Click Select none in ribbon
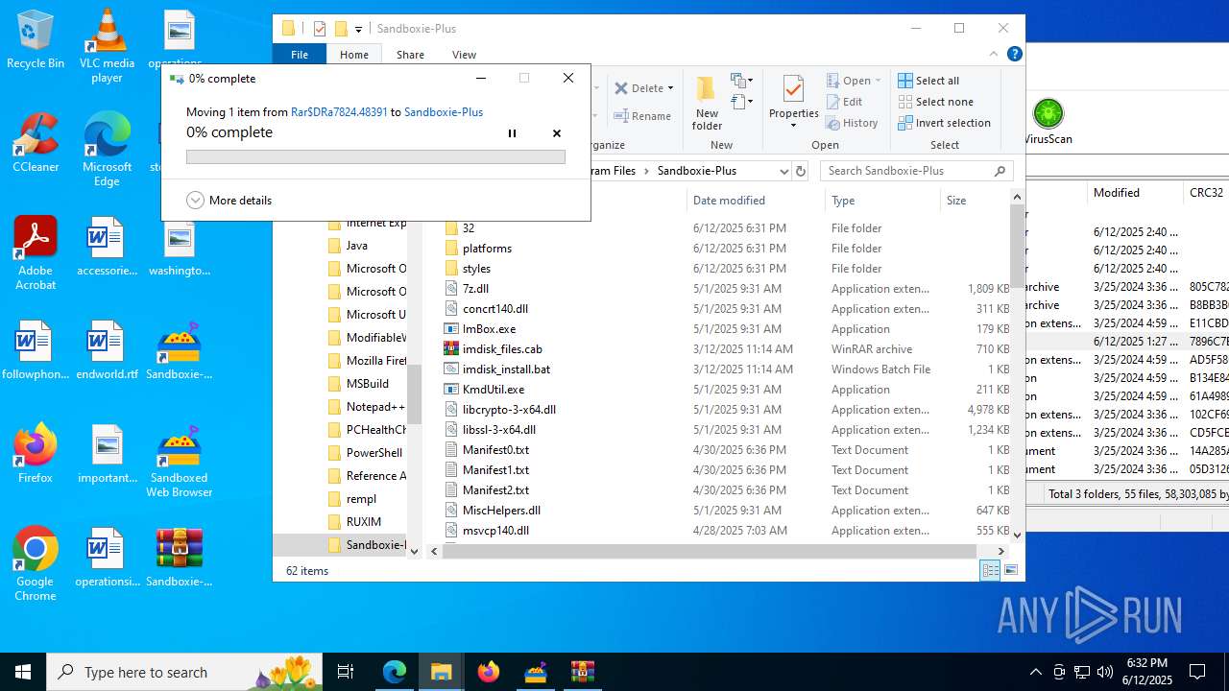1229x691 pixels. click(935, 102)
